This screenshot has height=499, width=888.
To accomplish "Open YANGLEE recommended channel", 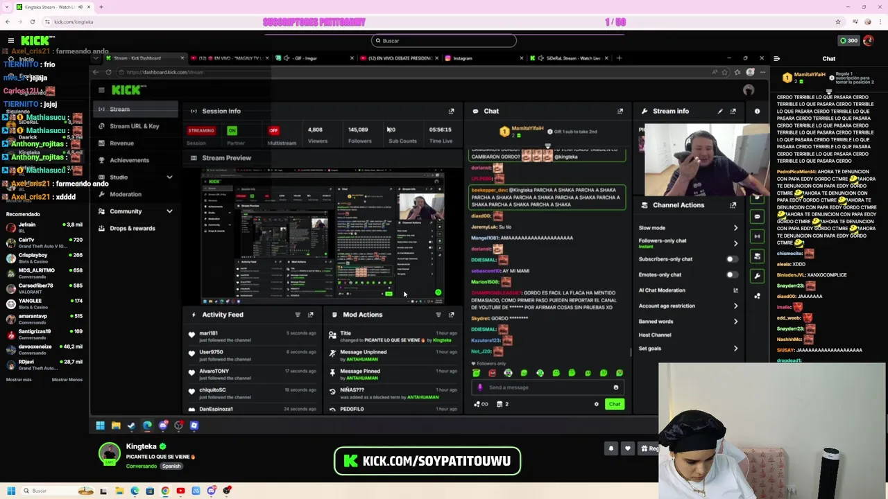I will point(44,304).
